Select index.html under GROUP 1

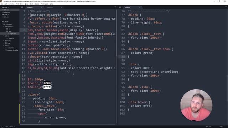7,12
